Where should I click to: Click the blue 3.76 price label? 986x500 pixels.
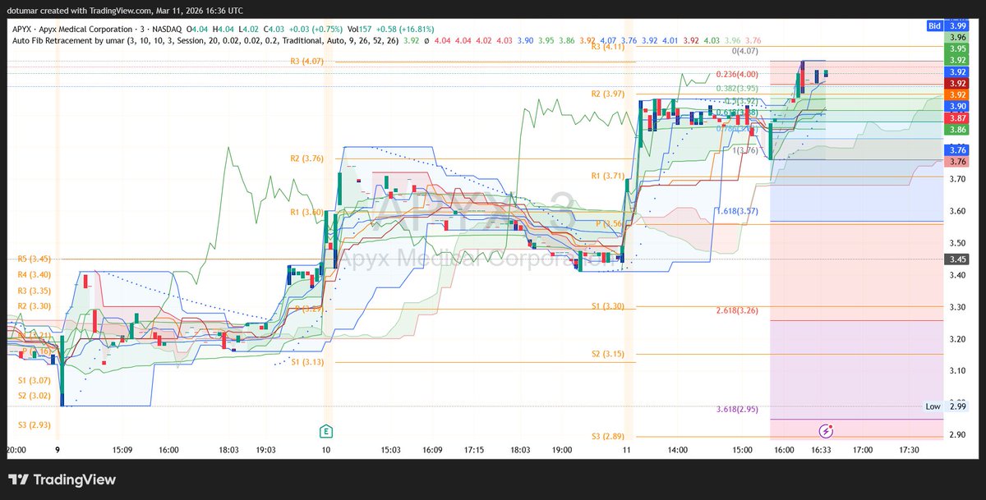(x=957, y=149)
